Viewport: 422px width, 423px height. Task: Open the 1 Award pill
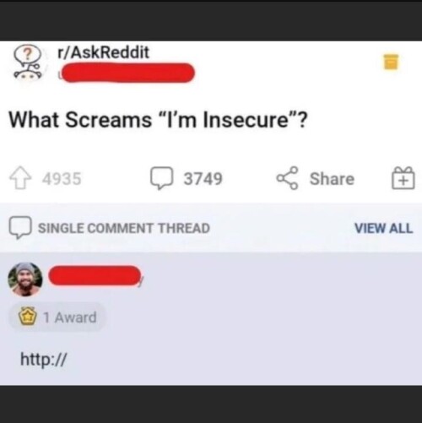[x=57, y=317]
